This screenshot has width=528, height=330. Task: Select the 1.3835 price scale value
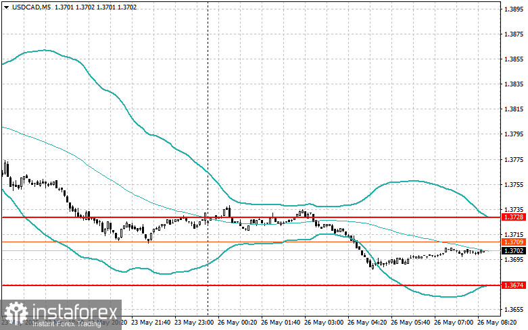(514, 84)
